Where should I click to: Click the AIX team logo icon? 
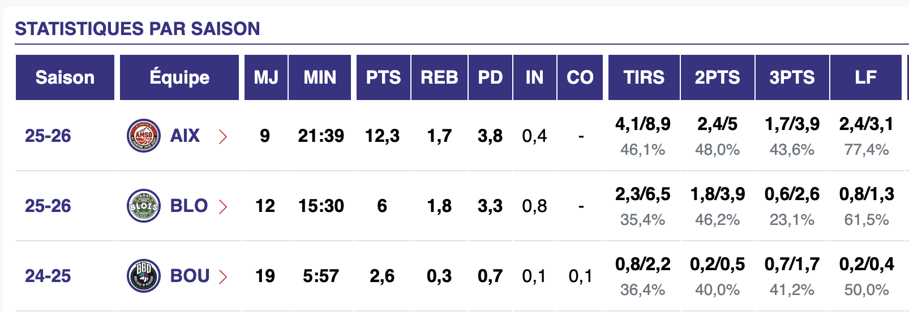pos(144,136)
